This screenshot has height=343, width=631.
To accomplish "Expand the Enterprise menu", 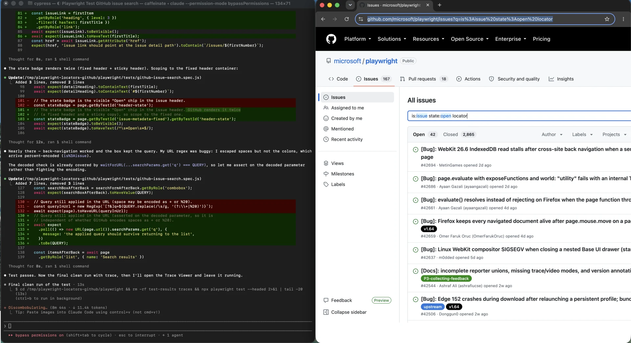I will 511,39.
